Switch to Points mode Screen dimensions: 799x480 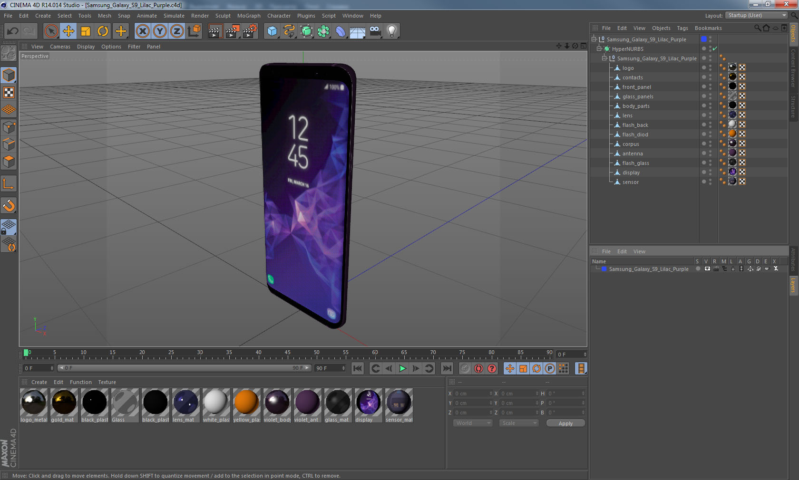9,127
